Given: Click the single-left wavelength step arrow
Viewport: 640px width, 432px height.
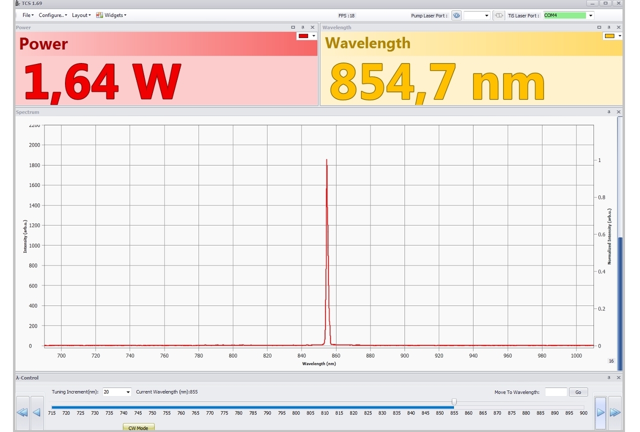Looking at the screenshot, I should click(37, 412).
